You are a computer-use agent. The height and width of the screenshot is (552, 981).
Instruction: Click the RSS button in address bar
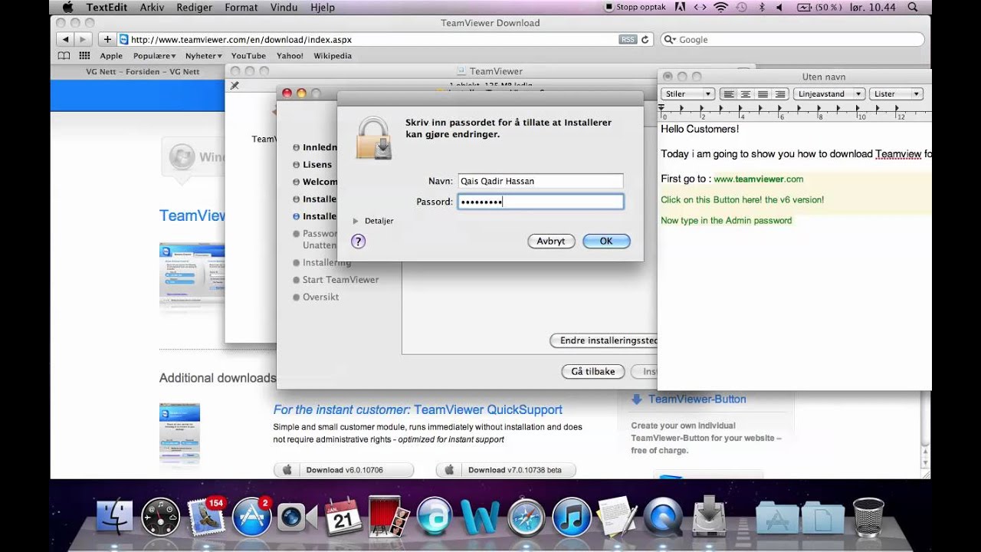(x=627, y=39)
